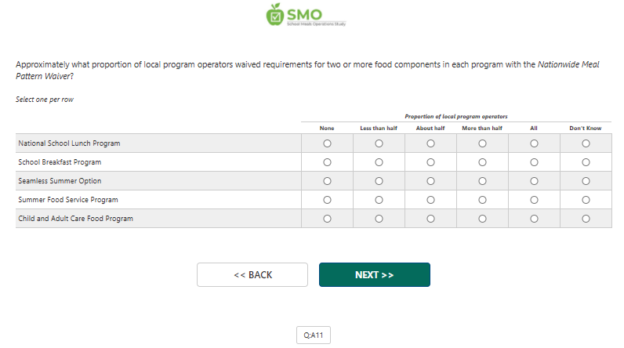The height and width of the screenshot is (348, 624).
Task: Select None for National School Lunch Program
Action: 327,143
